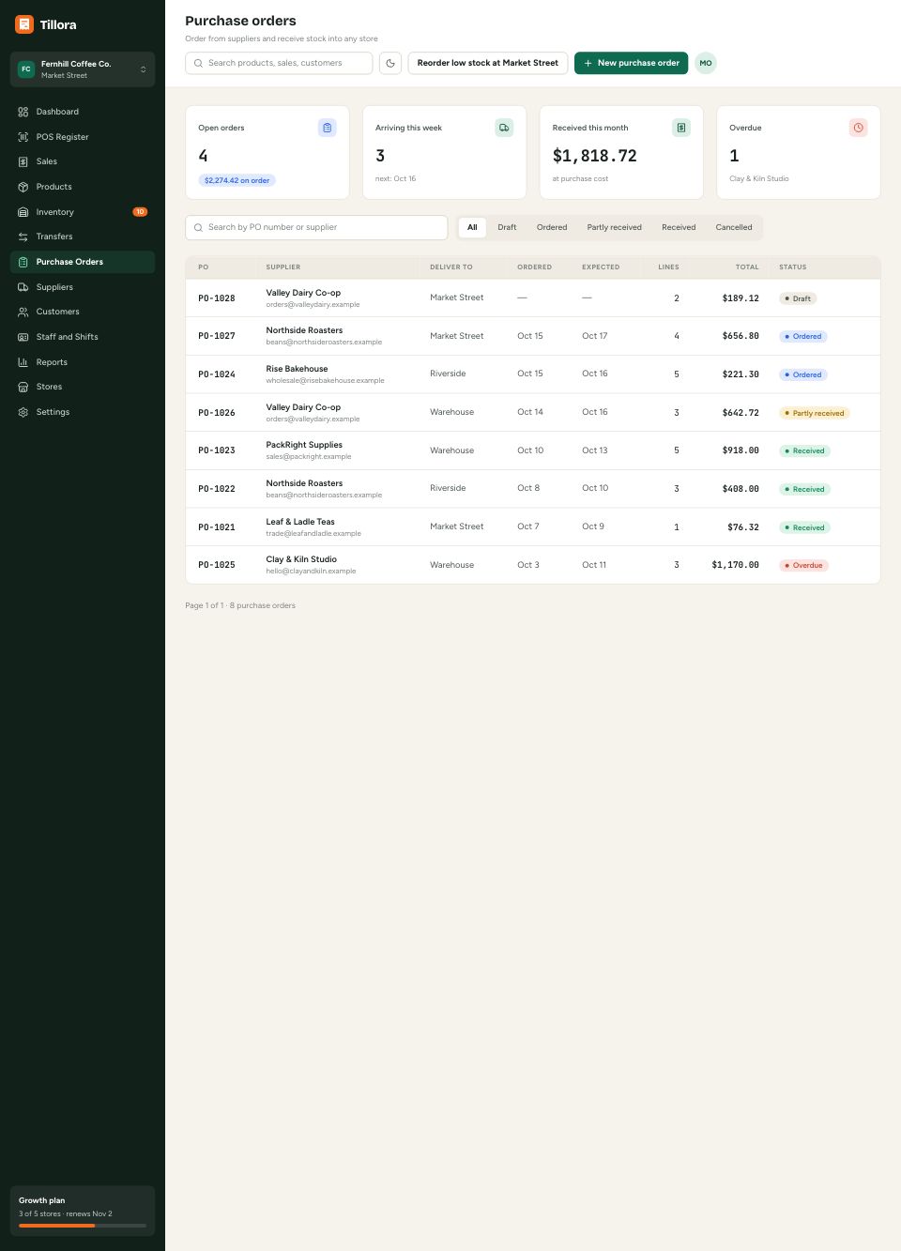The image size is (901, 1251).
Task: Open the Dashboard sidebar item
Action: tap(83, 112)
